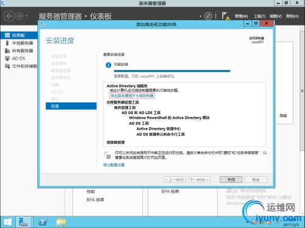The width and height of the screenshot is (305, 228).
Task: Click the 性能 entry in the dashboard tile
Action: (x=91, y=191)
